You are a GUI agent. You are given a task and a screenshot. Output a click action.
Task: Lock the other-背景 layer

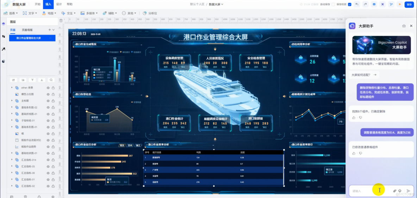53,88
